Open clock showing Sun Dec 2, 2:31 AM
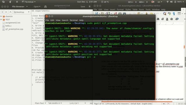The height and width of the screenshot is (105, 186). [87, 2]
